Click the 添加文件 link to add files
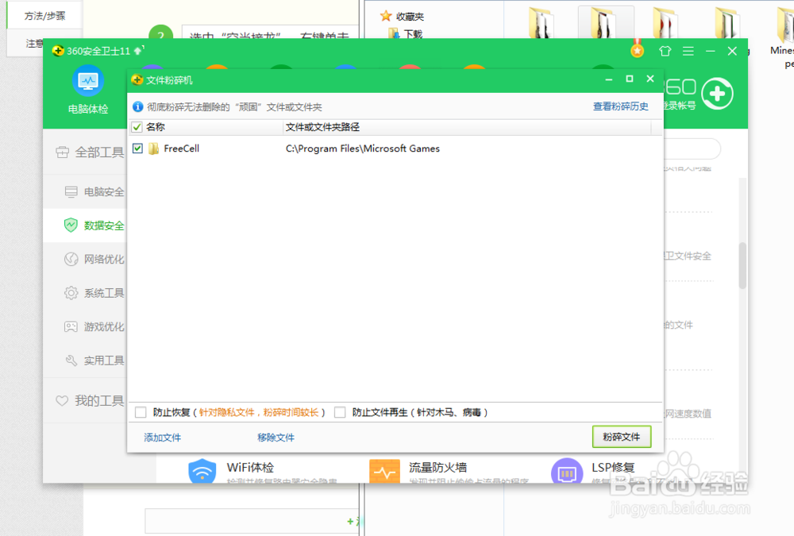This screenshot has width=794, height=536. coord(162,436)
